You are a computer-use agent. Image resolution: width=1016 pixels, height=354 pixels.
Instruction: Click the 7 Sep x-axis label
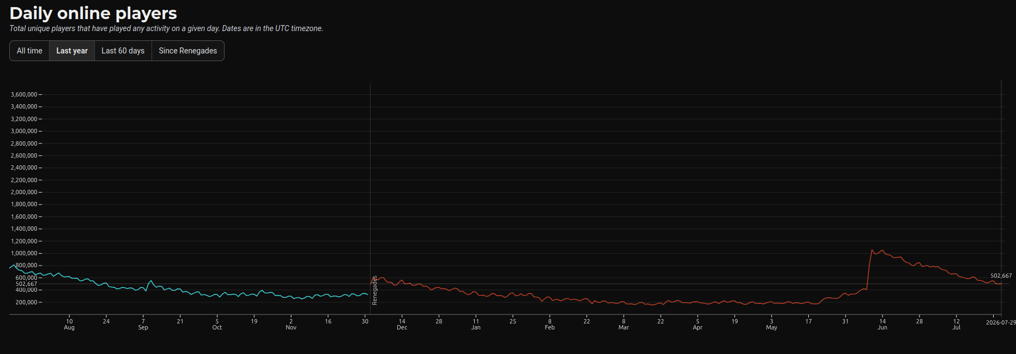[143, 325]
